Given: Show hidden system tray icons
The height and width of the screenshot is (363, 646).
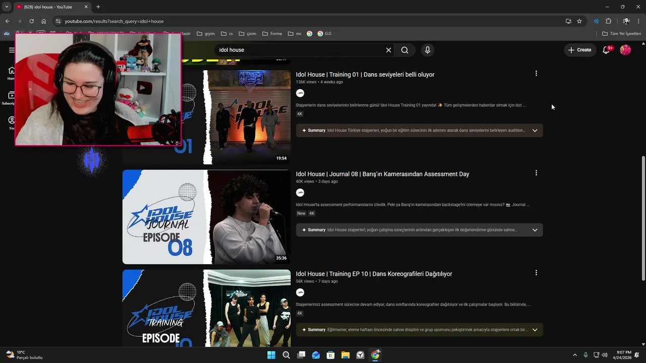Looking at the screenshot, I should (574, 355).
